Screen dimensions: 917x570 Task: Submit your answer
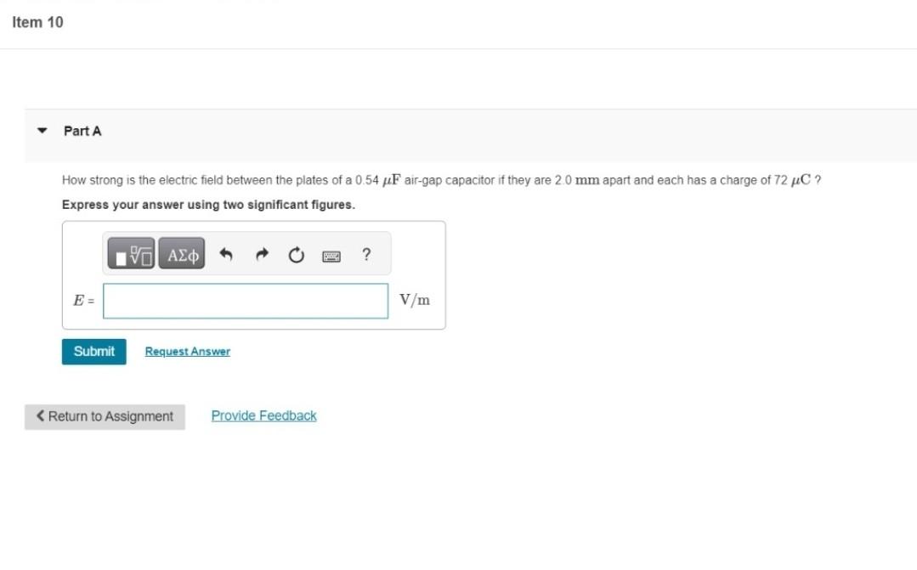click(93, 351)
